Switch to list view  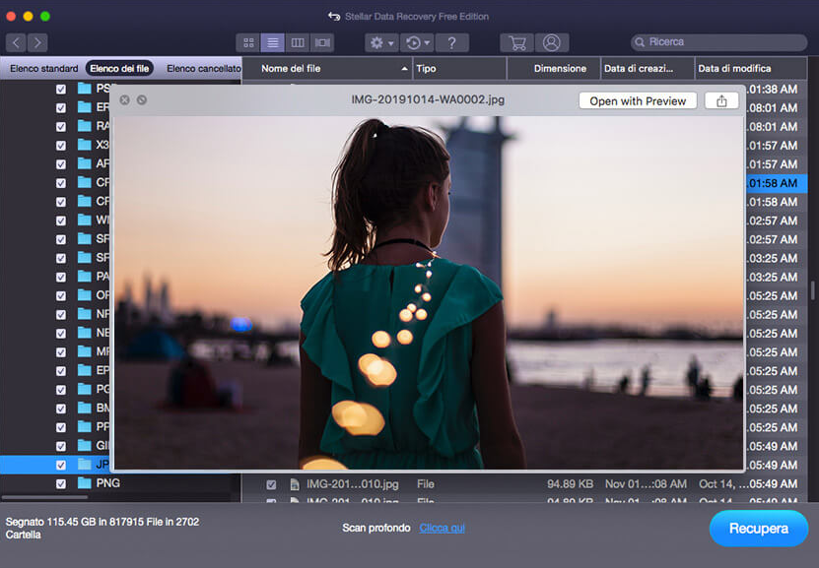click(x=273, y=42)
